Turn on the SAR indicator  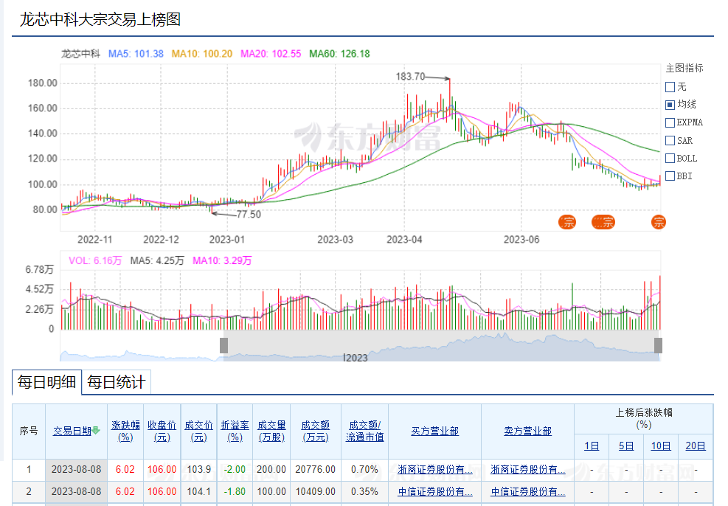[x=670, y=140]
